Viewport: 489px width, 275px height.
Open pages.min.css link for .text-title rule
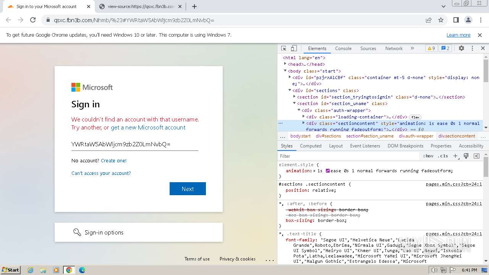(454, 234)
